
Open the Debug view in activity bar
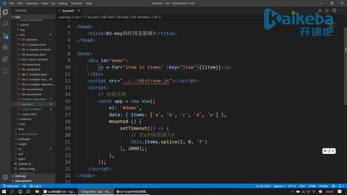(5, 47)
